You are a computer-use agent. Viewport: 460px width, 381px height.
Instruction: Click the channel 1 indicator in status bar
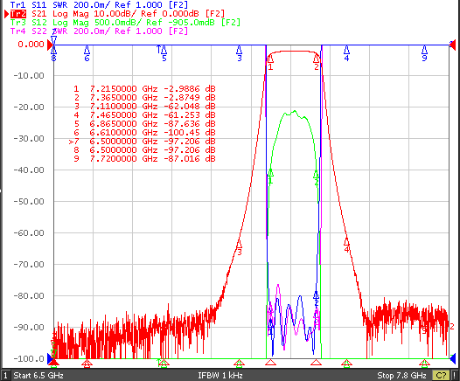click(5, 376)
